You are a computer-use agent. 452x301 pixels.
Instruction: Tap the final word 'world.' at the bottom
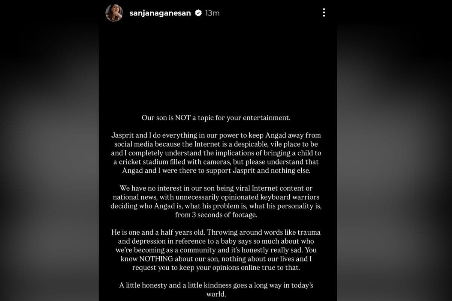click(x=216, y=294)
